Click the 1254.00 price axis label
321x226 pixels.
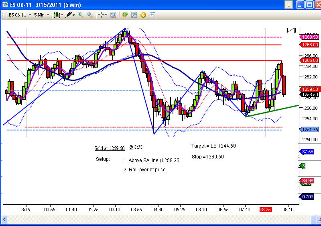pos(309,119)
